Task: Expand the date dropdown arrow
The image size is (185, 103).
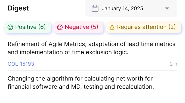Action: [x=167, y=8]
